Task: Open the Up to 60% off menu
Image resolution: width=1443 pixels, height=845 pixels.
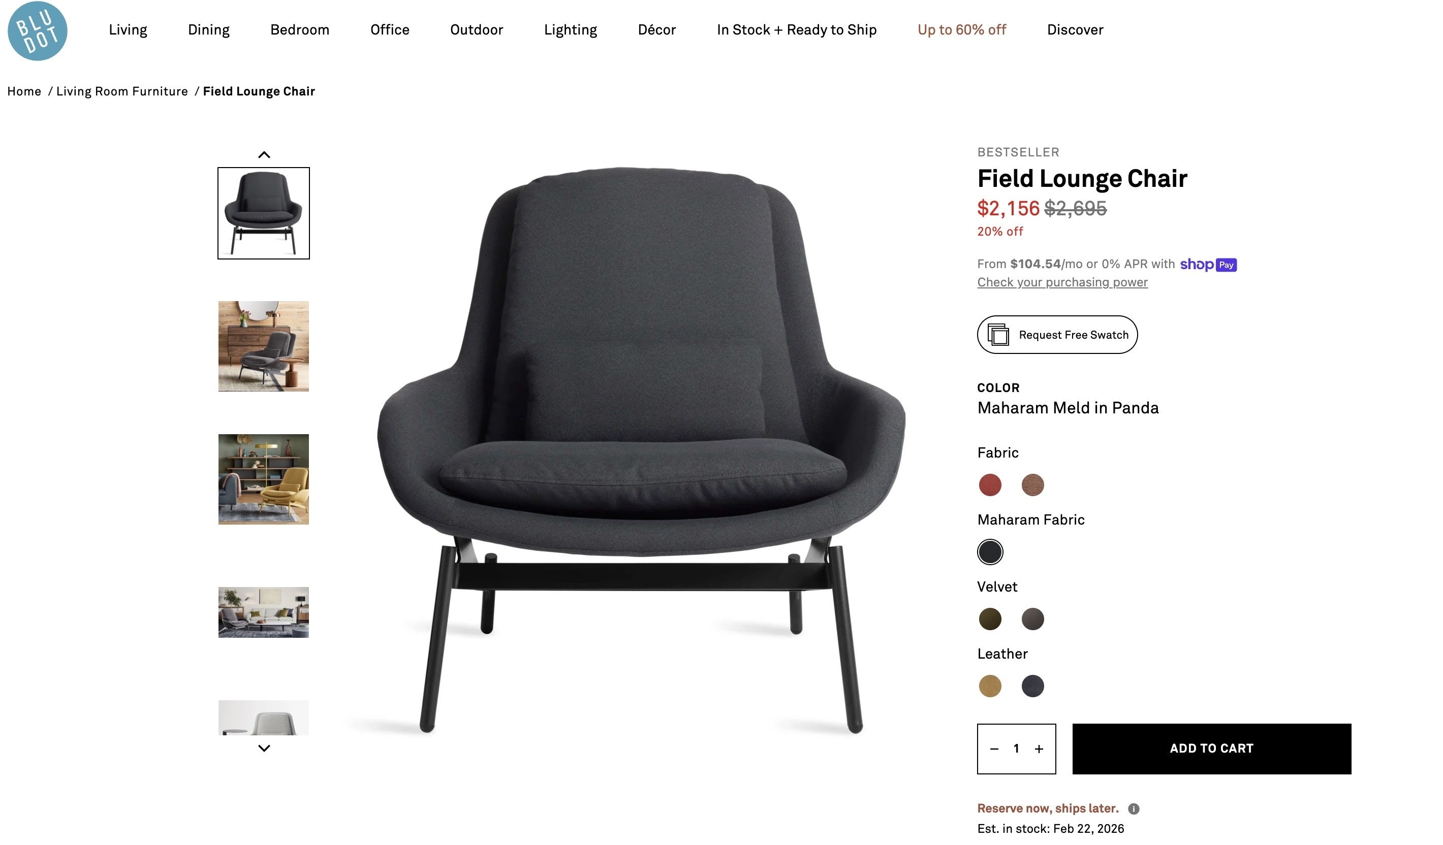Action: coord(961,30)
